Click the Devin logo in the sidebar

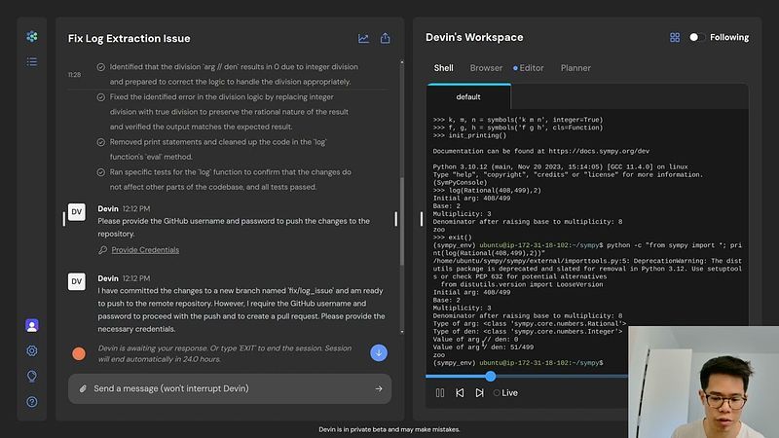click(32, 37)
